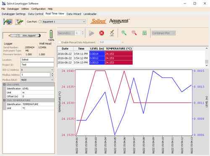The width and height of the screenshot is (210, 156).
Task: Click the readings table scrollbar down arrow
Action: coord(207,65)
